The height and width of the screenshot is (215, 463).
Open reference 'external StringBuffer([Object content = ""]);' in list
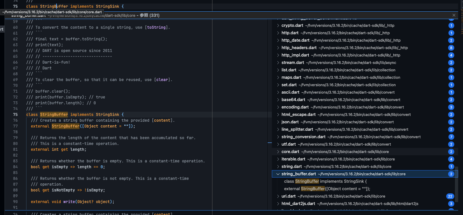point(327,189)
